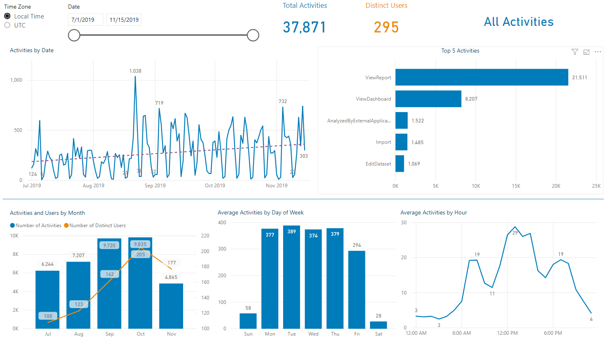Click the left handle of the Date range slider
The width and height of the screenshot is (607, 343).
74,35
